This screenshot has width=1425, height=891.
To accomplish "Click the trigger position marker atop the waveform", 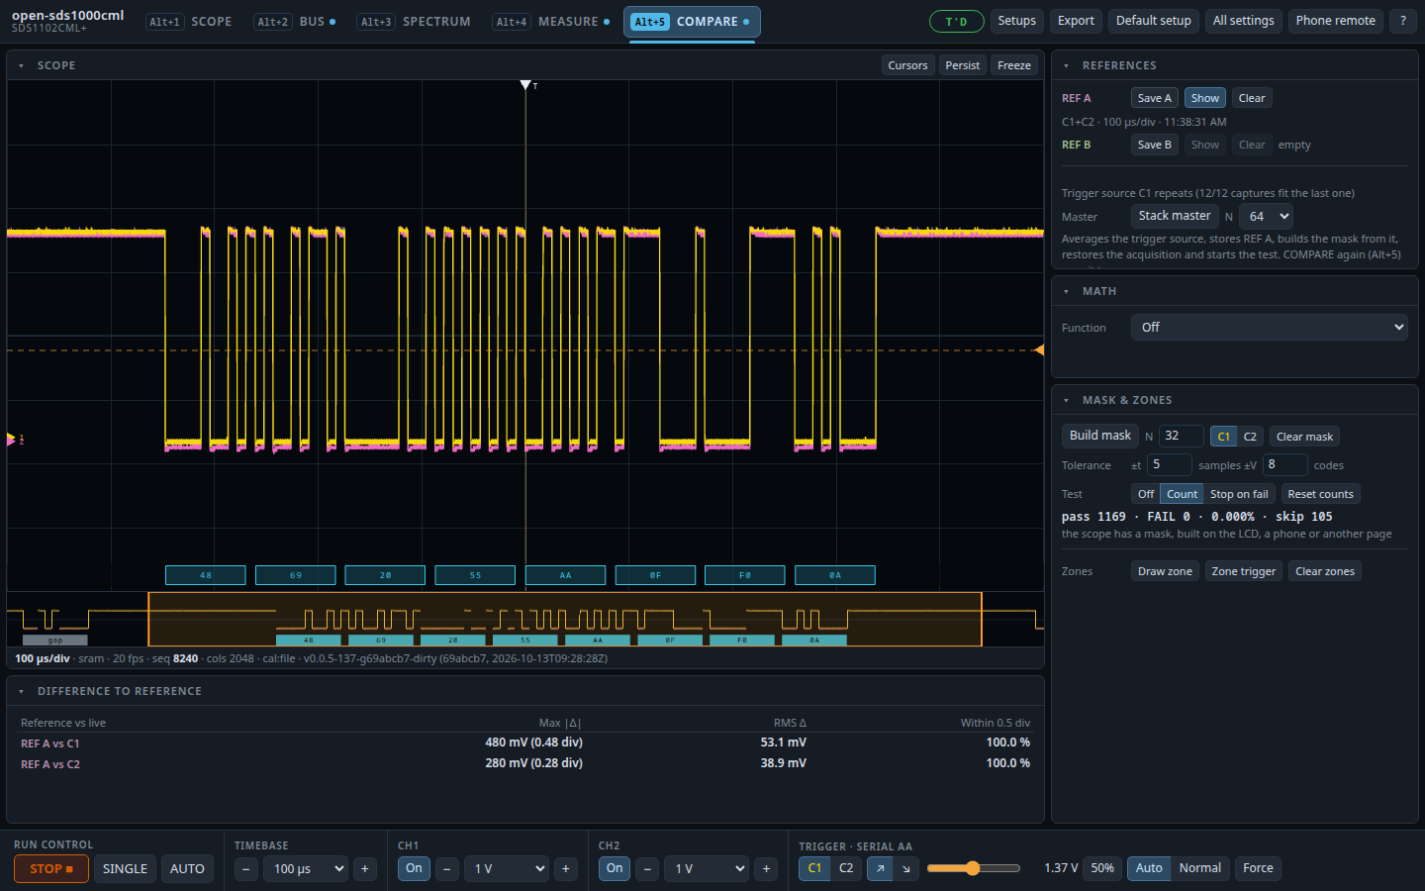I will click(x=525, y=85).
